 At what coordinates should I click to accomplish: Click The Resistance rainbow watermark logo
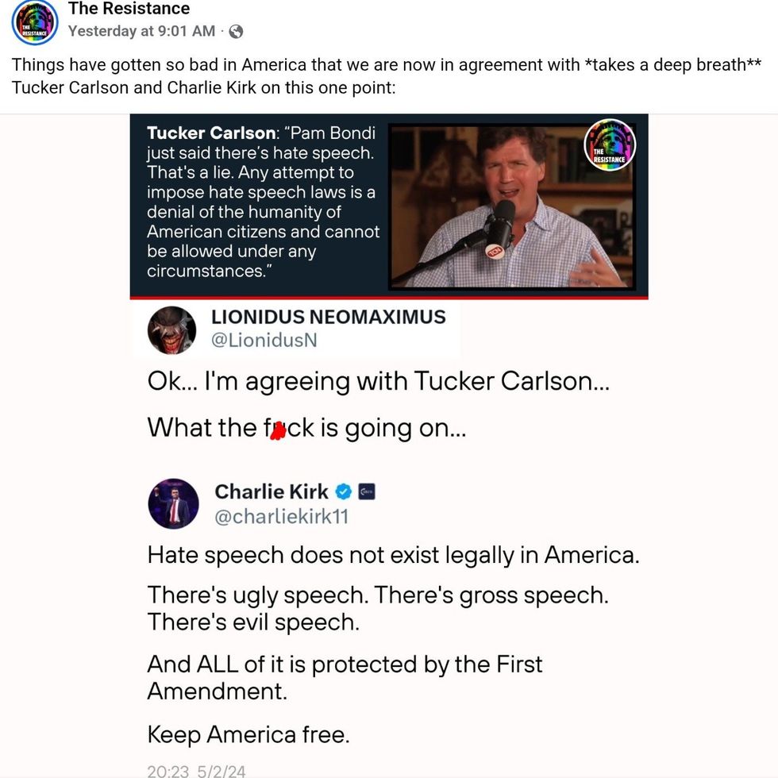(x=610, y=146)
